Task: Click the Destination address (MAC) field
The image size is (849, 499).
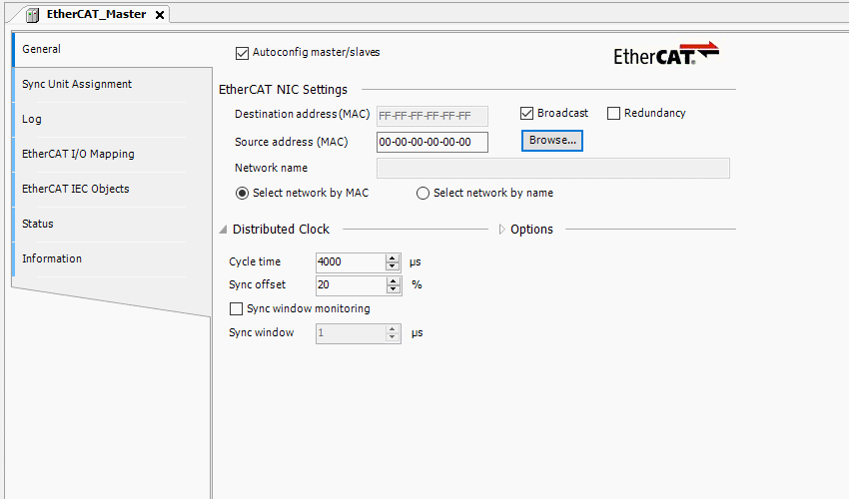Action: coord(432,116)
